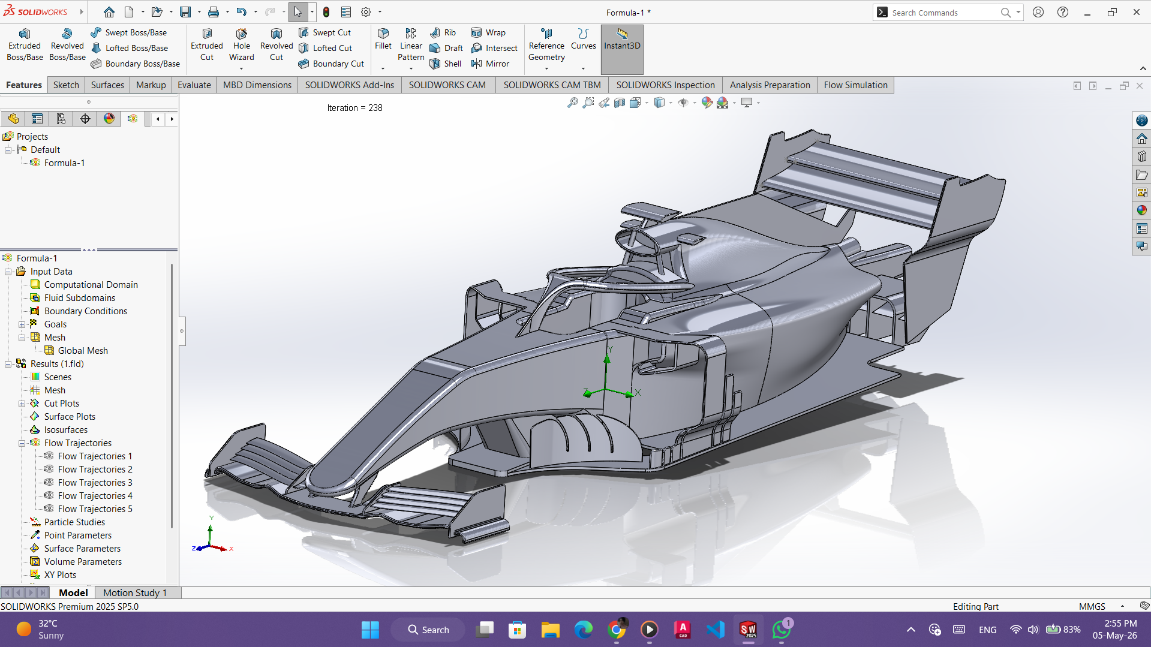The image size is (1151, 647).
Task: Choose the Rib tool
Action: (443, 32)
